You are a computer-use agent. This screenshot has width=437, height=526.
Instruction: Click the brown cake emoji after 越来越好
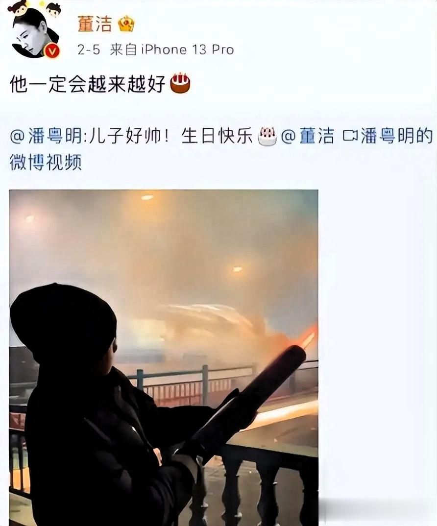(180, 82)
